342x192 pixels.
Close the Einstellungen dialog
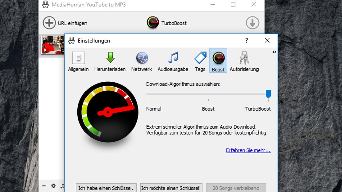(267, 40)
